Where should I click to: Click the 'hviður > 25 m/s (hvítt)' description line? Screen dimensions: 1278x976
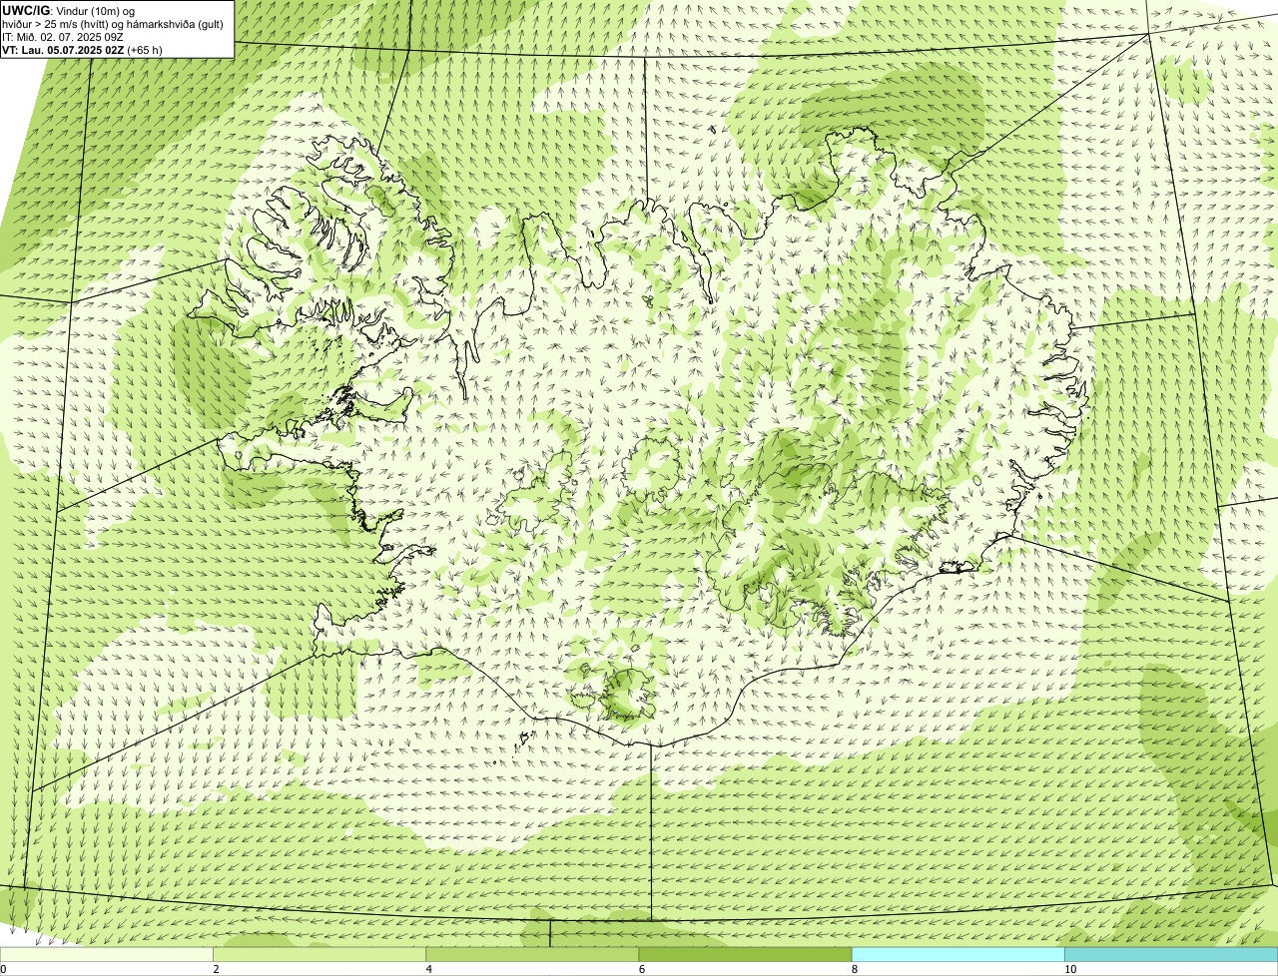tap(113, 24)
